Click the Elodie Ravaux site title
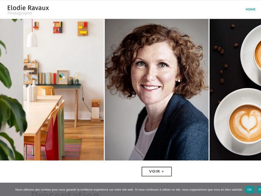Screen dimensions: 261x196 coord(28,8)
